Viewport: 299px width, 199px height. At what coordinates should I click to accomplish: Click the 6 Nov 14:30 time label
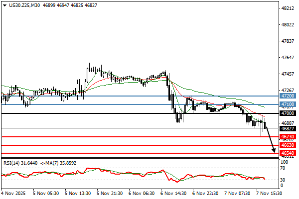tap(172, 193)
